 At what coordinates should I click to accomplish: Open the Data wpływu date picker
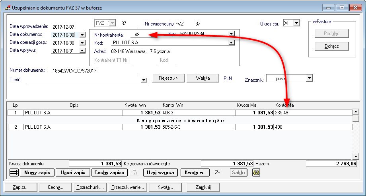pos(82,51)
